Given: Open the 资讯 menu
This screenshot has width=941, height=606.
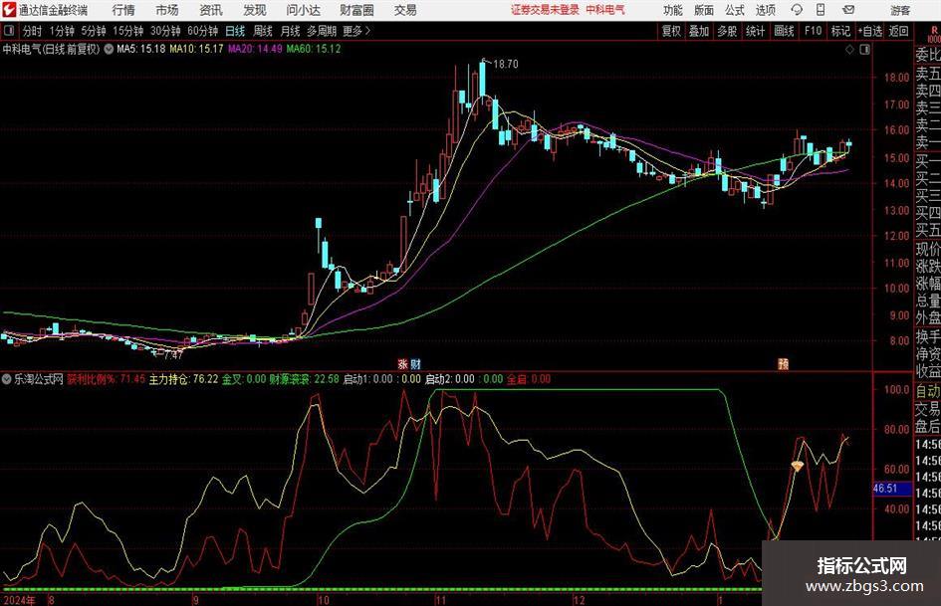Looking at the screenshot, I should [x=211, y=10].
